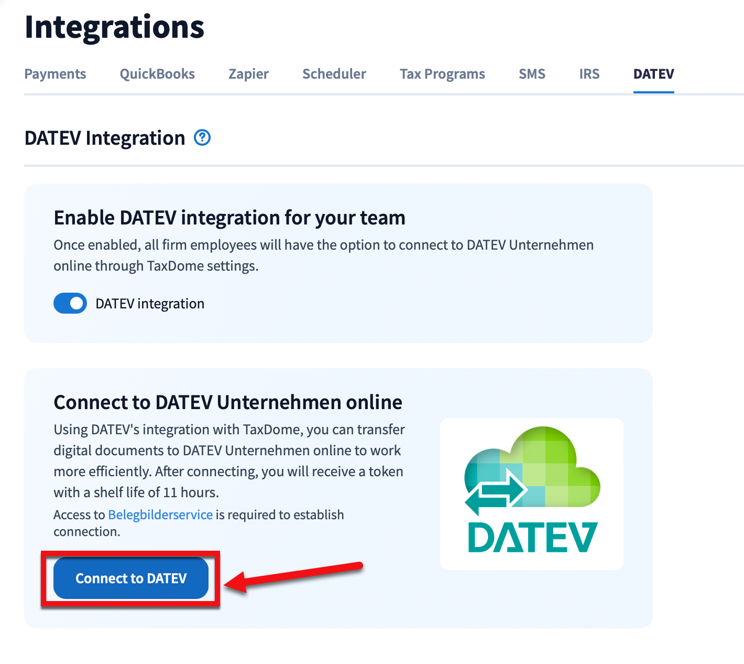Switch to the QuickBooks tab
This screenshot has height=664, width=744.
(157, 74)
